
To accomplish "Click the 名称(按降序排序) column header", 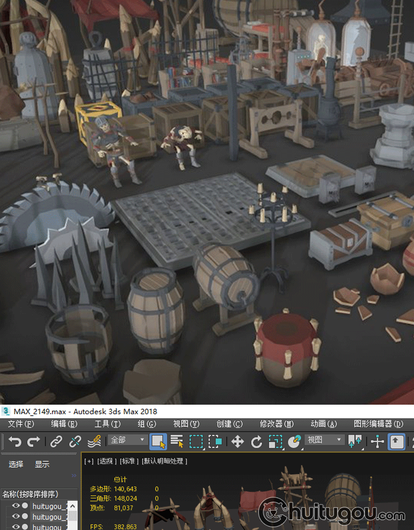I will coord(30,494).
